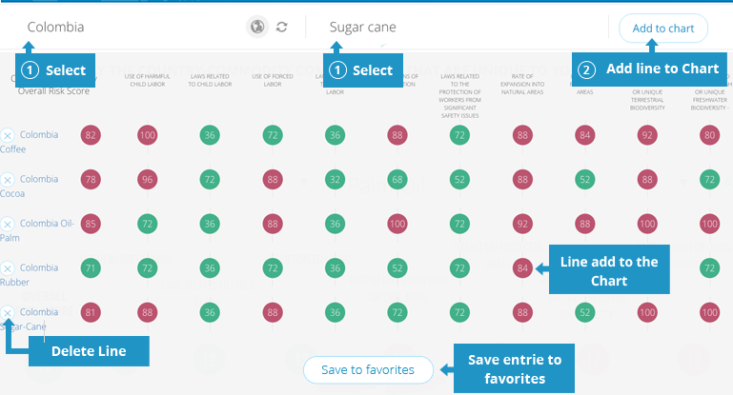Click the Use of Harmful Child Labor header

pyautogui.click(x=147, y=80)
